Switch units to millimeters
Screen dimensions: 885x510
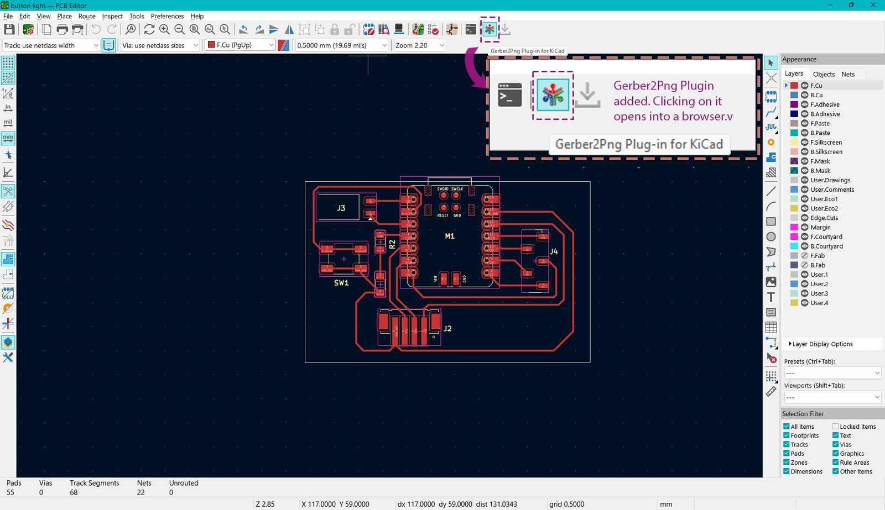point(8,138)
